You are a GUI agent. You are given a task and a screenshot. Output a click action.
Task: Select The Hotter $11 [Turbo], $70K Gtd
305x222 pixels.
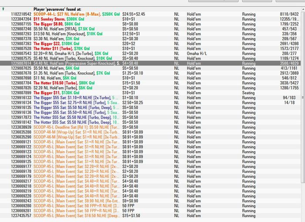150,49
